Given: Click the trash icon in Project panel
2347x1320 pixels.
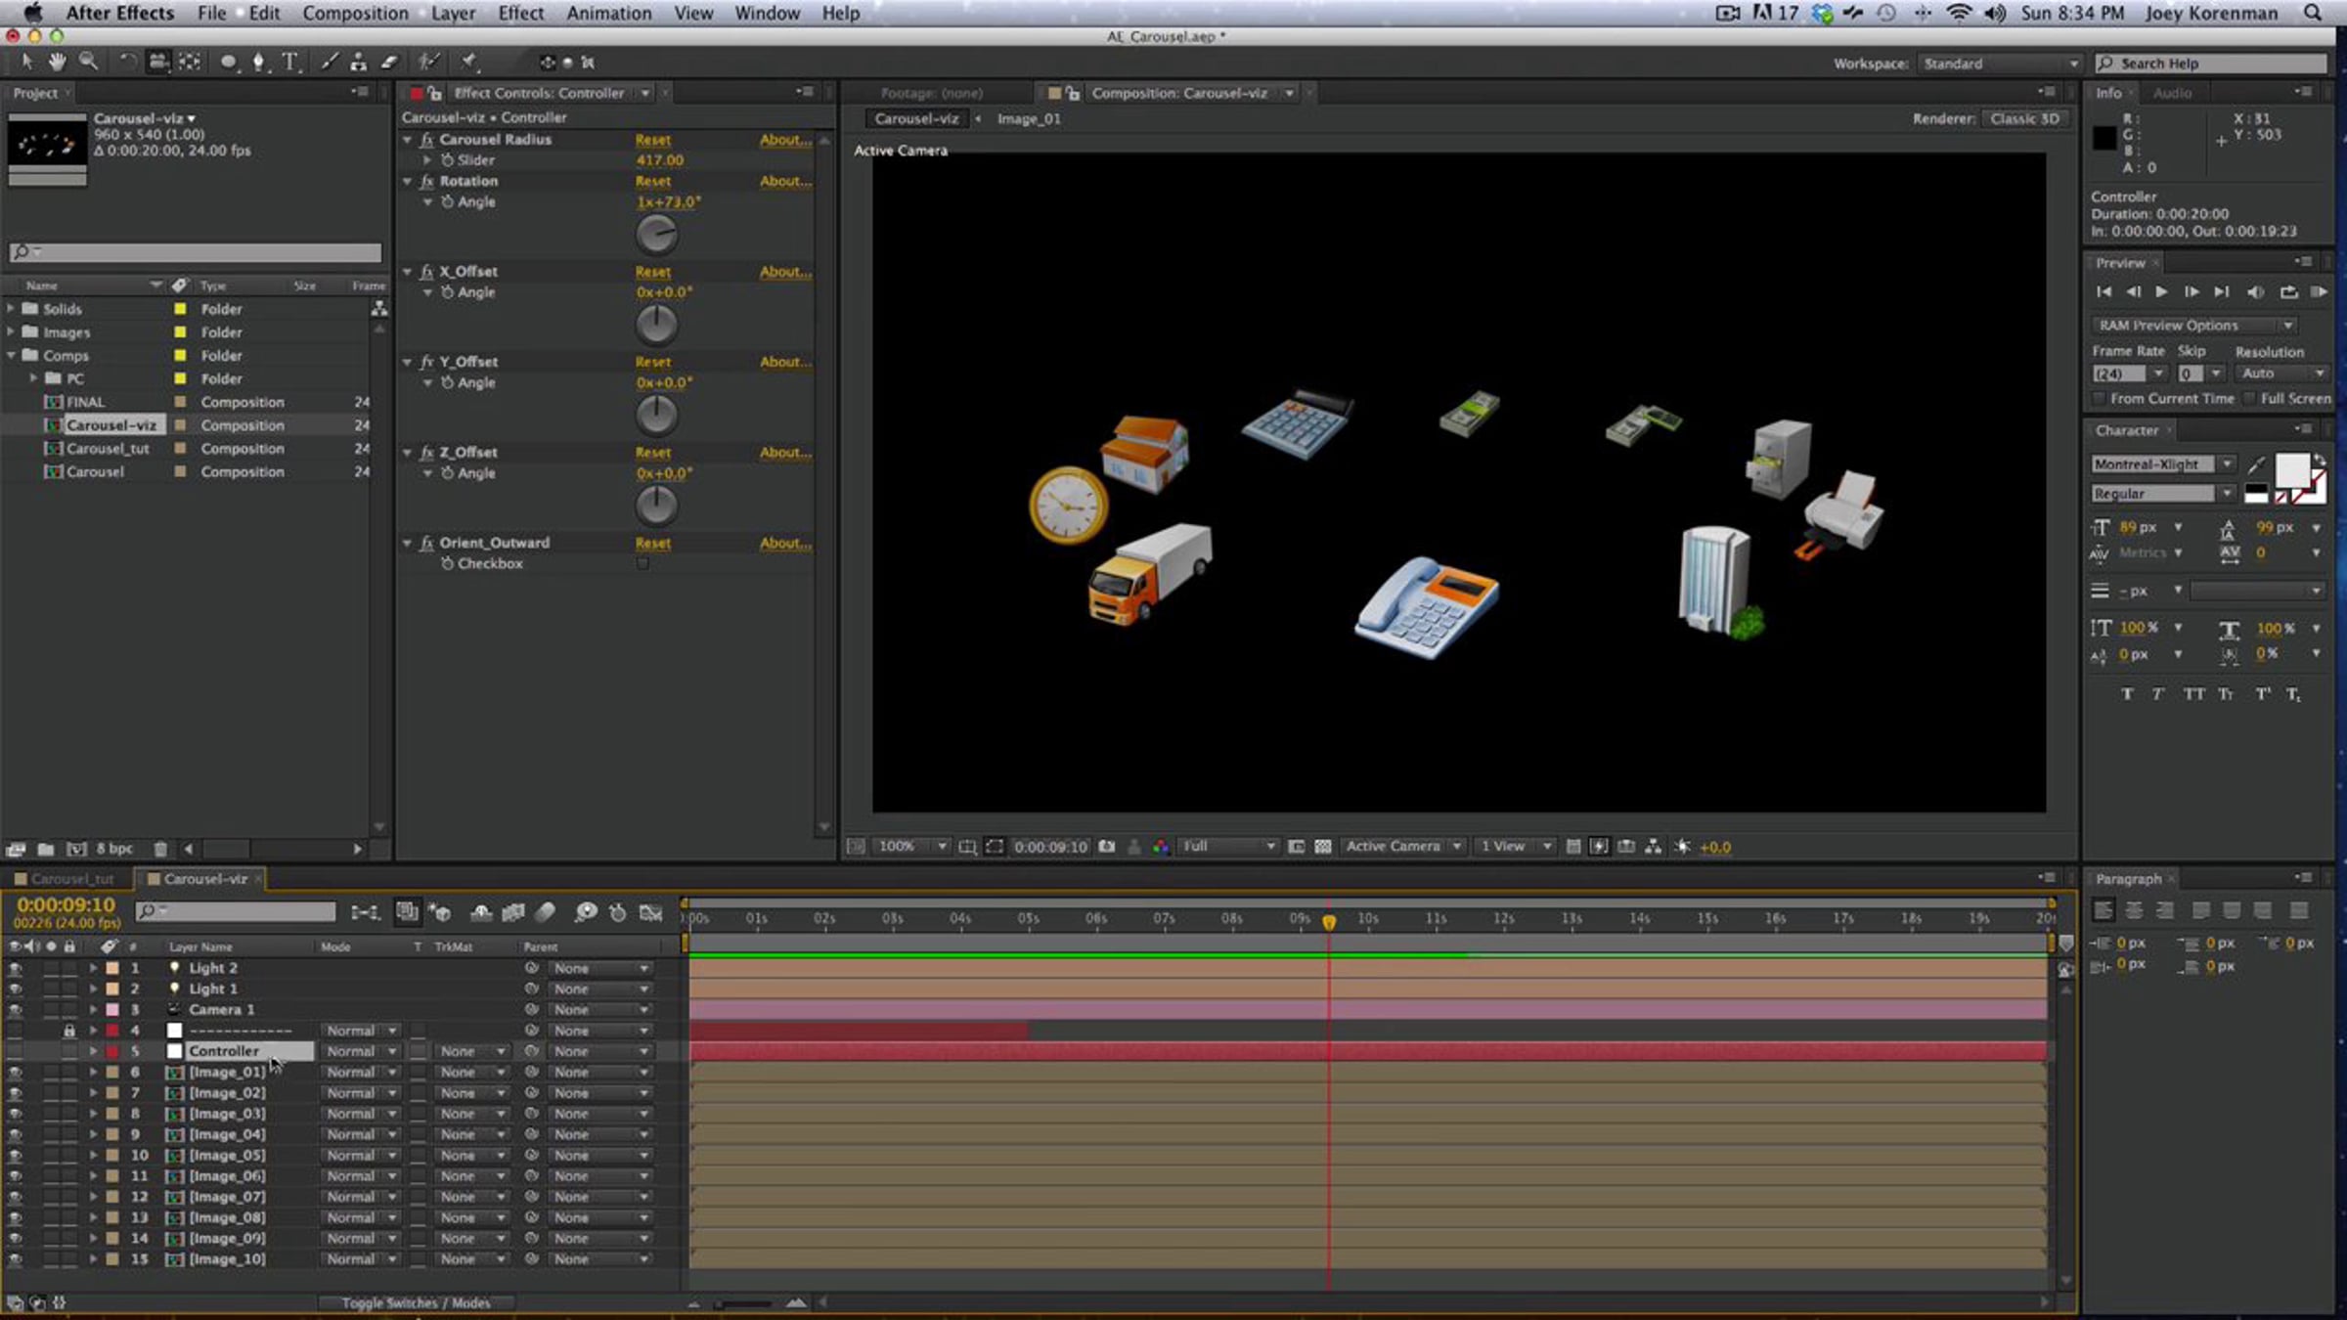Looking at the screenshot, I should click(x=160, y=849).
